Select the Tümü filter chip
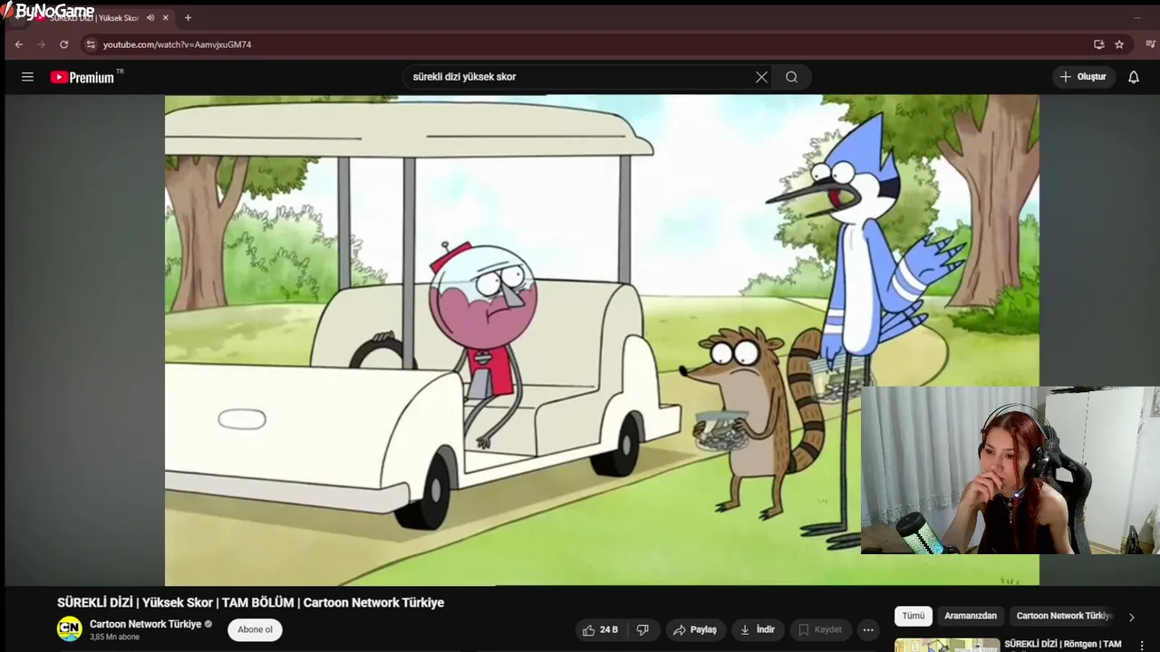Viewport: 1160px width, 652px height. tap(913, 616)
